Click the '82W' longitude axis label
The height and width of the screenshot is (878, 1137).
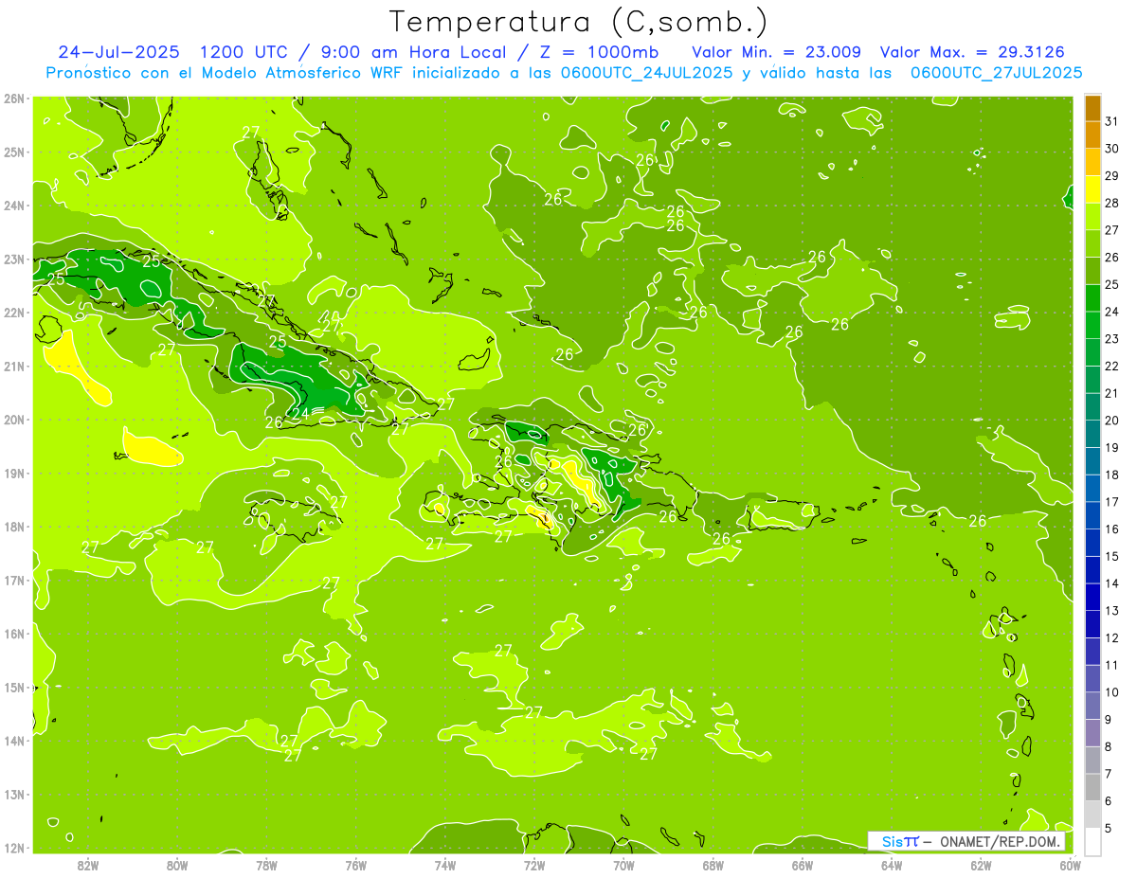tap(88, 865)
